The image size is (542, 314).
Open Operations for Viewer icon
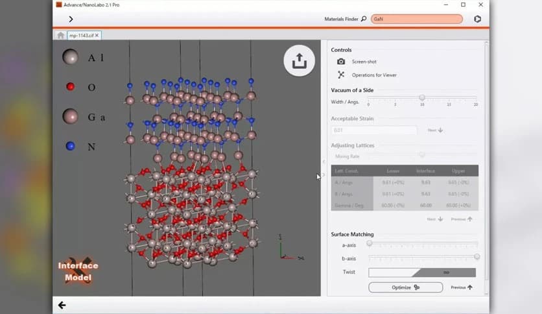point(341,75)
